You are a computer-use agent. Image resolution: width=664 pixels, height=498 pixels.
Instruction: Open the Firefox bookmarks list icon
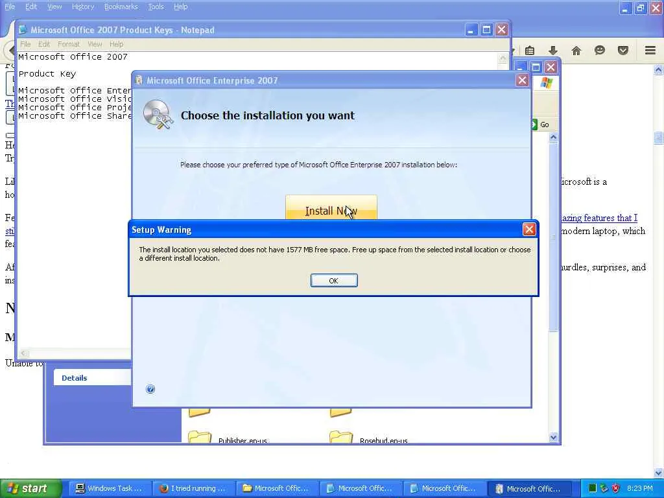tap(530, 51)
